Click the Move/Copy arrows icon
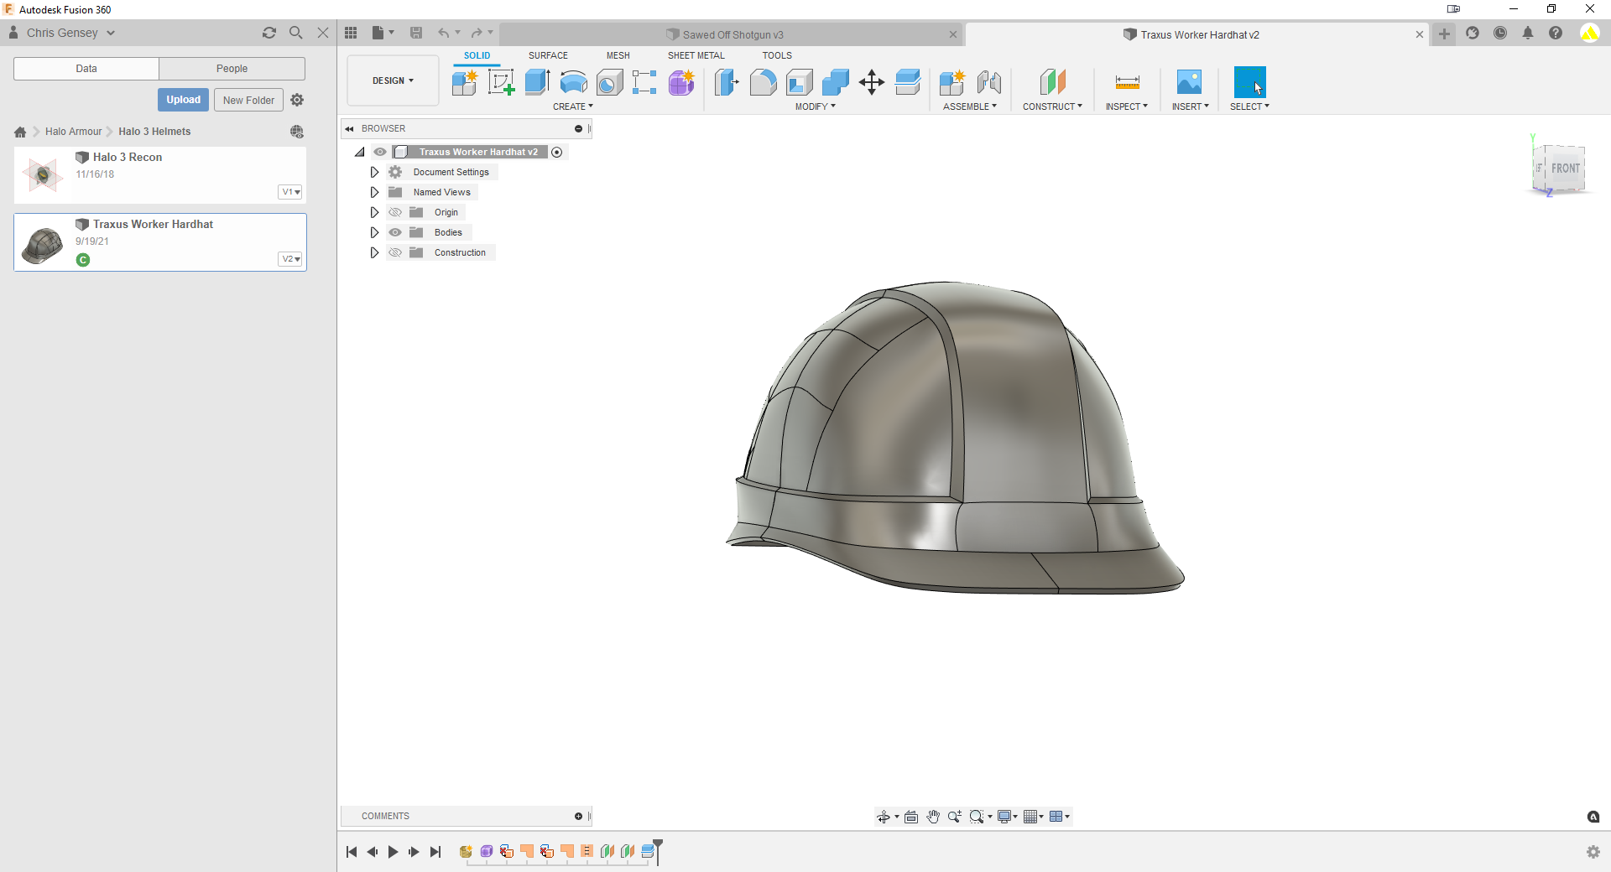The image size is (1611, 872). click(872, 82)
